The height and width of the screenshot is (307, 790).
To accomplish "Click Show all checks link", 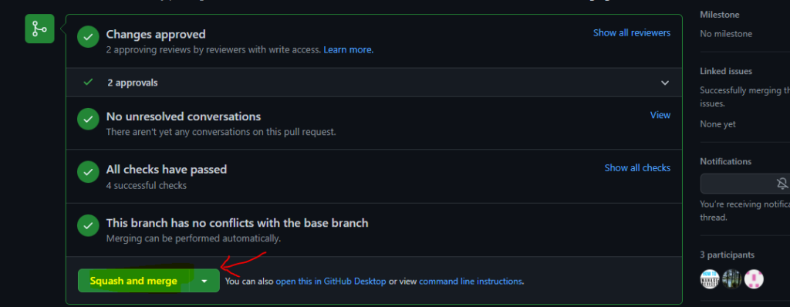I will pos(637,168).
